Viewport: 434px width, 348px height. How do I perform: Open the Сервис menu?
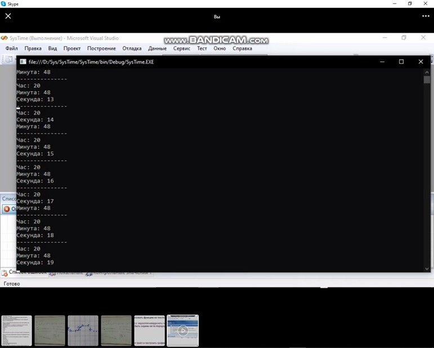(182, 49)
